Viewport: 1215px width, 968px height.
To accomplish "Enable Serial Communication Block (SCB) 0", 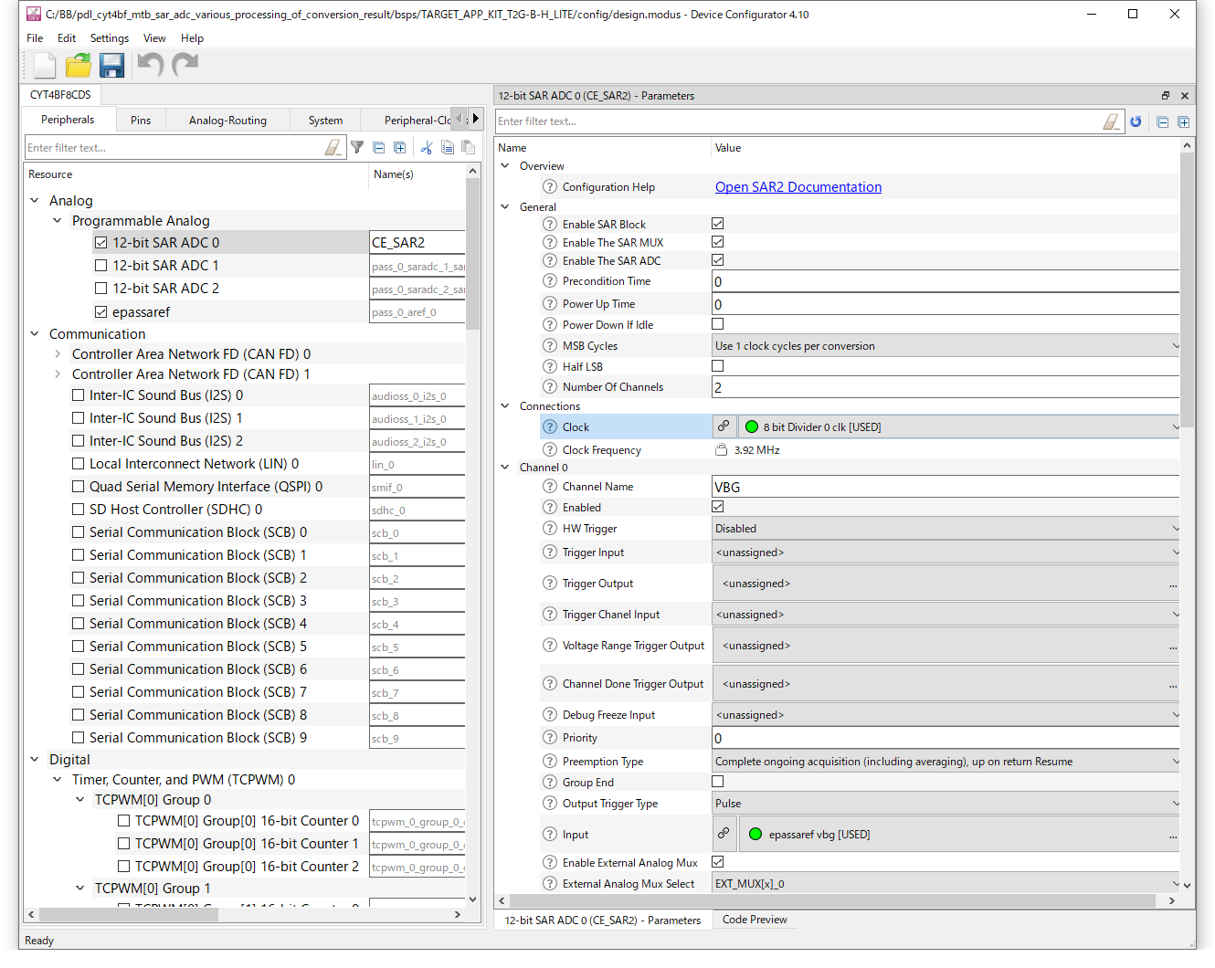I will (x=79, y=532).
